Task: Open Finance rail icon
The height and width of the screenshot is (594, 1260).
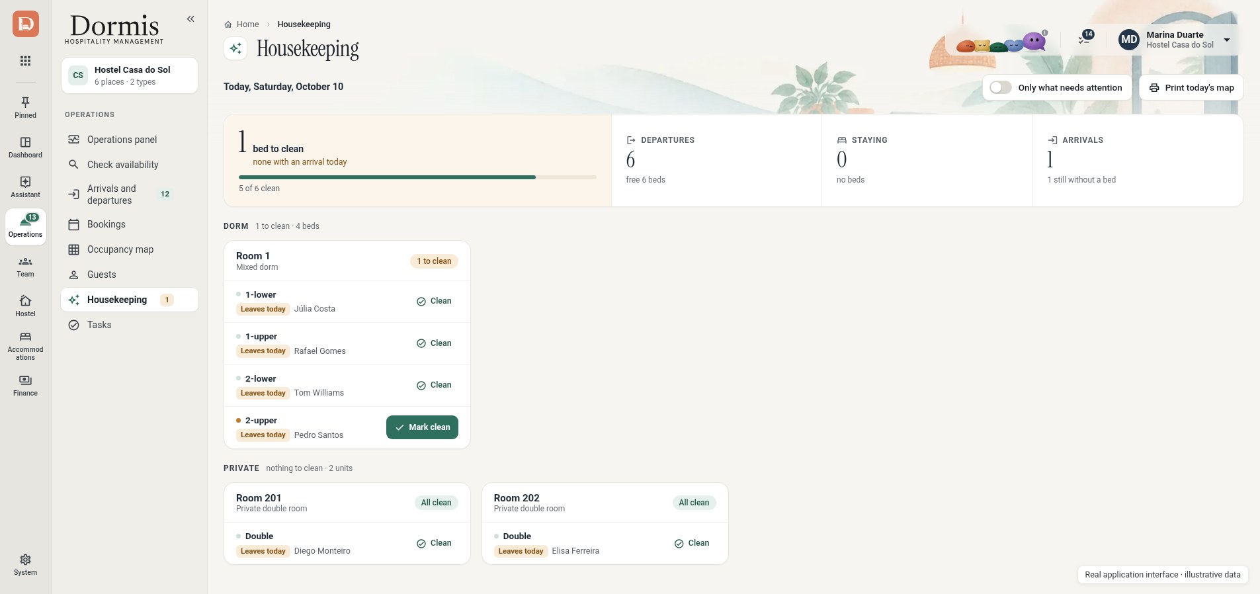Action: 26,386
